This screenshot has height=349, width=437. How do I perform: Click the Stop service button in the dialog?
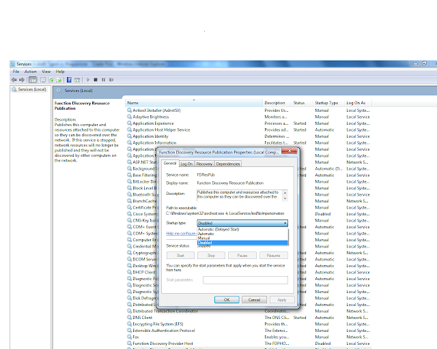coord(211,256)
